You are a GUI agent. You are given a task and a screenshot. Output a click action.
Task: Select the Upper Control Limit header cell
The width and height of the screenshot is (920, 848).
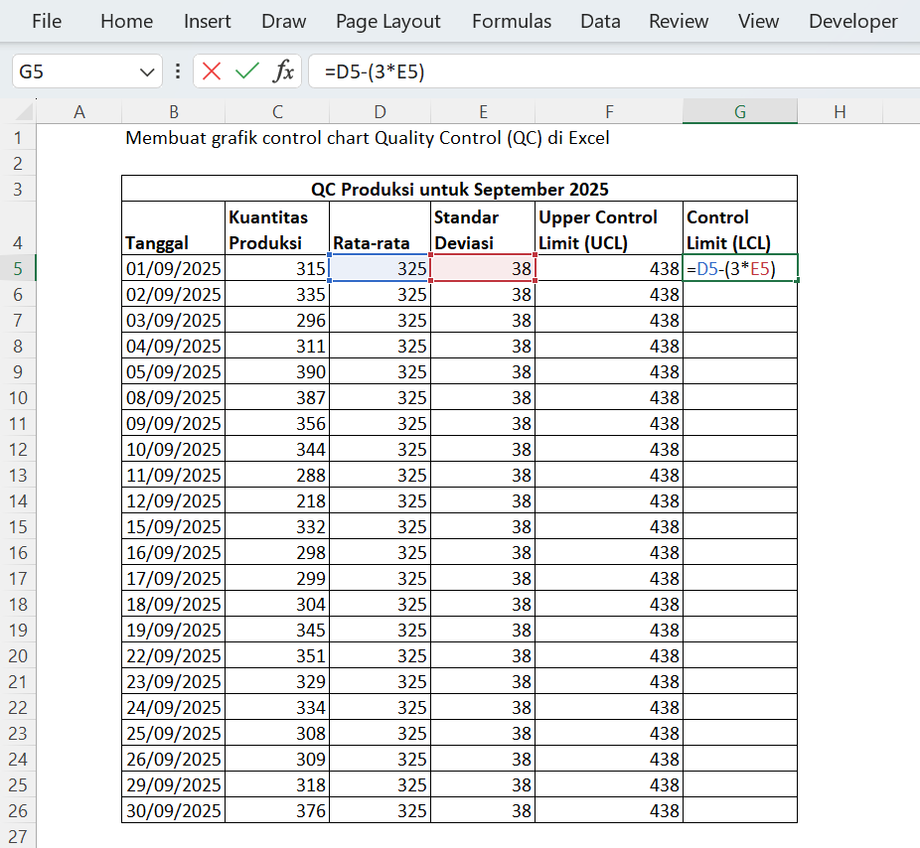(x=608, y=229)
